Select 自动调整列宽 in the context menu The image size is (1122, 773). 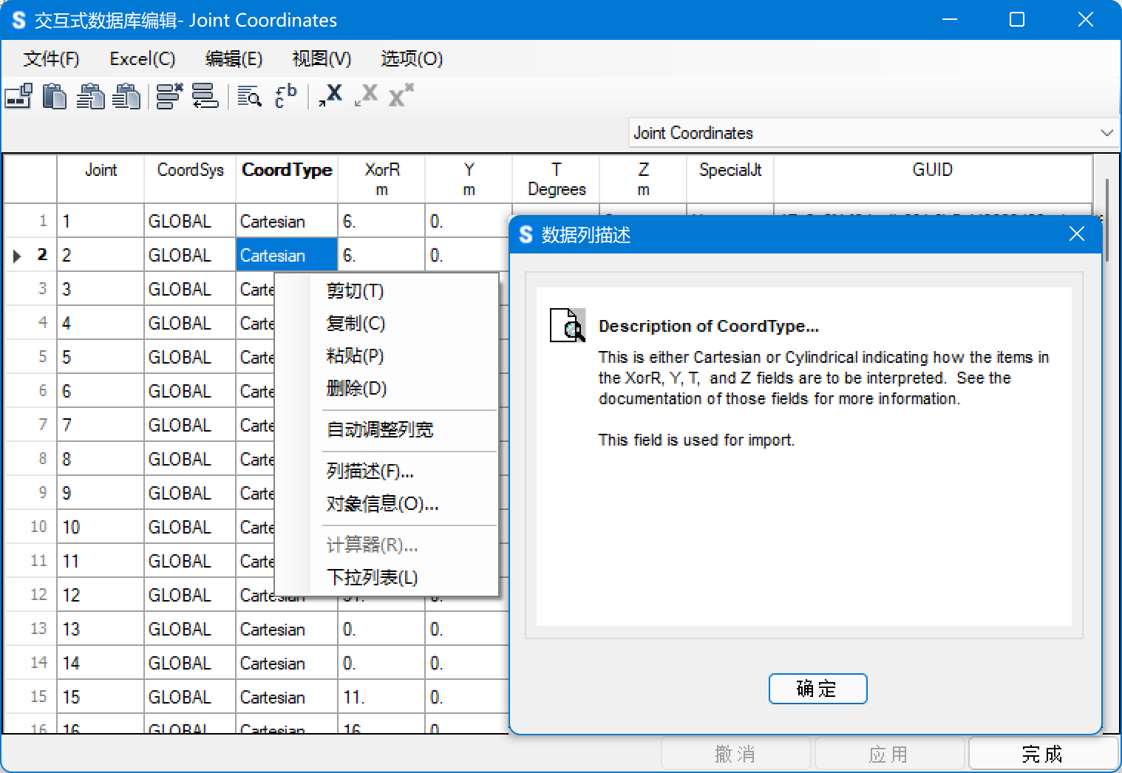click(x=380, y=429)
